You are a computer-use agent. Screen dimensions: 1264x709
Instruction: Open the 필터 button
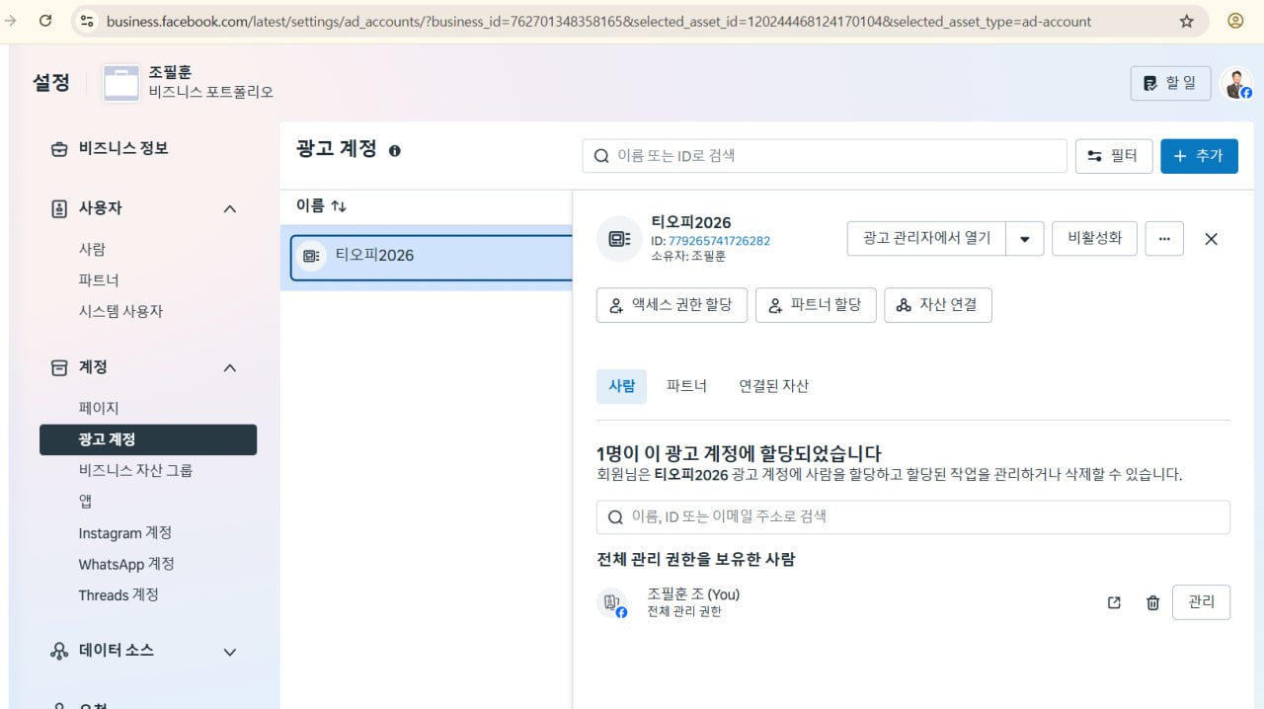pyautogui.click(x=1113, y=156)
